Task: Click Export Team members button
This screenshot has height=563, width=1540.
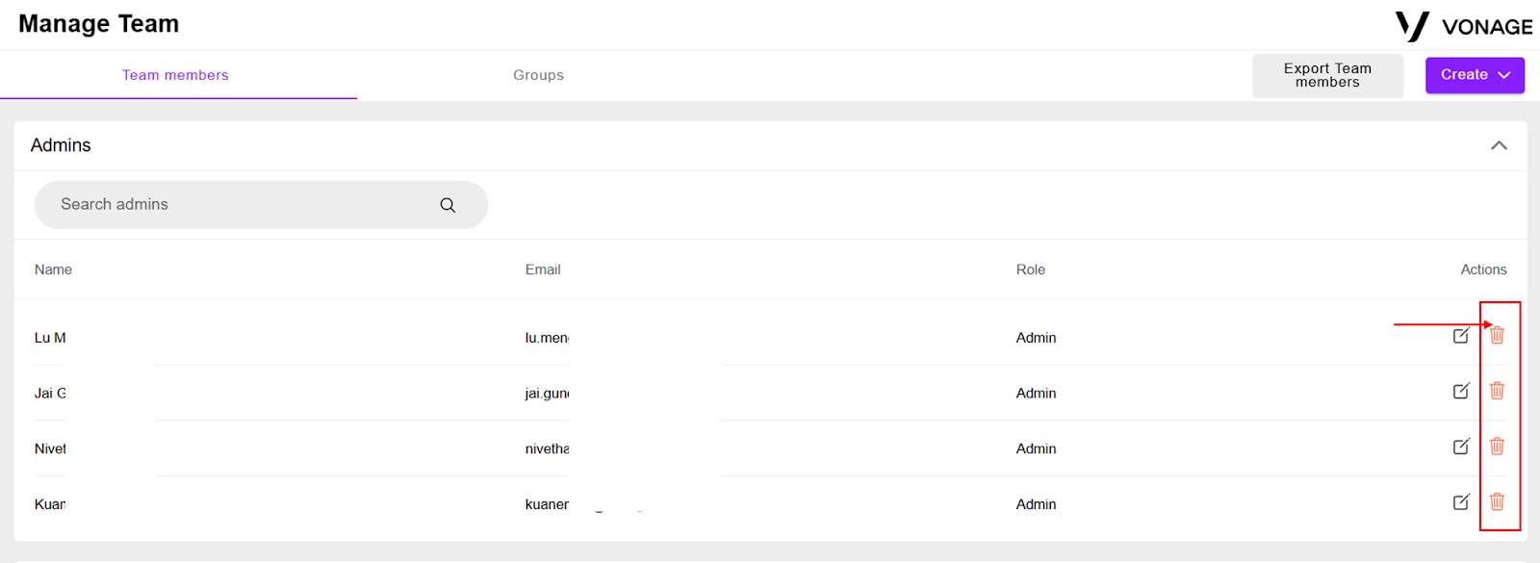Action: 1327,75
